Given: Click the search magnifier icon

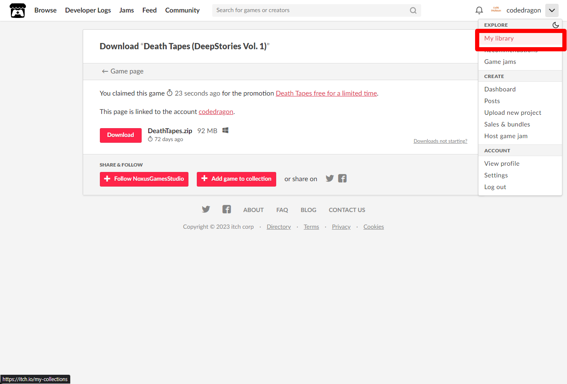Looking at the screenshot, I should coord(413,10).
